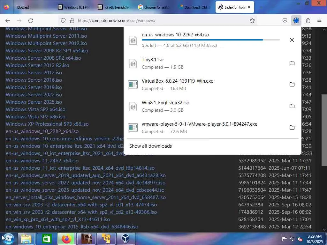Download Windows Multipoint Server 2011.iso
Viewport: 327px width, 245px height.
click(46, 36)
